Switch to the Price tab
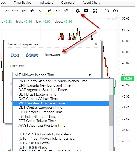 (15, 54)
